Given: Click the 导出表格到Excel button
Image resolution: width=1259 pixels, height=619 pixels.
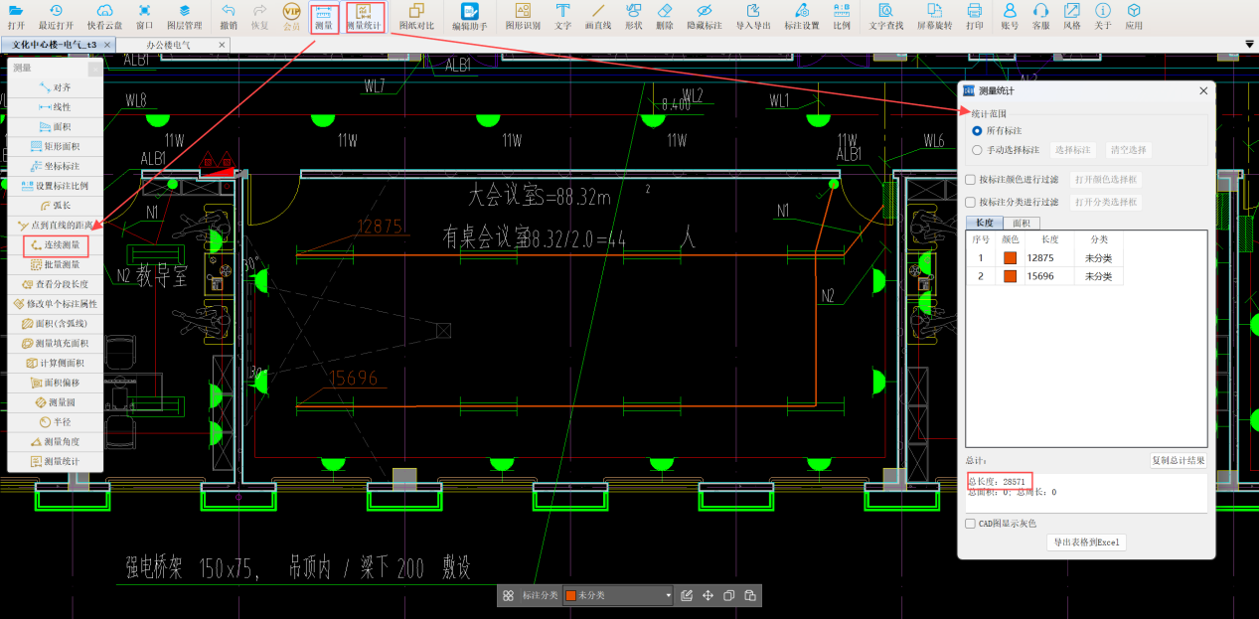Looking at the screenshot, I should tap(1086, 542).
